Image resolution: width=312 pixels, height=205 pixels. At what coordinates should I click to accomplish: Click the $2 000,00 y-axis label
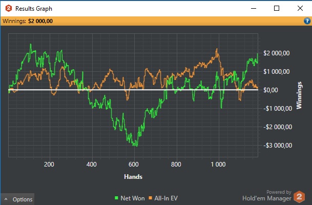tap(276, 53)
